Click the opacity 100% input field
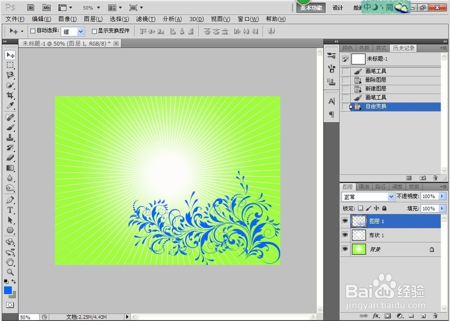 click(x=429, y=196)
